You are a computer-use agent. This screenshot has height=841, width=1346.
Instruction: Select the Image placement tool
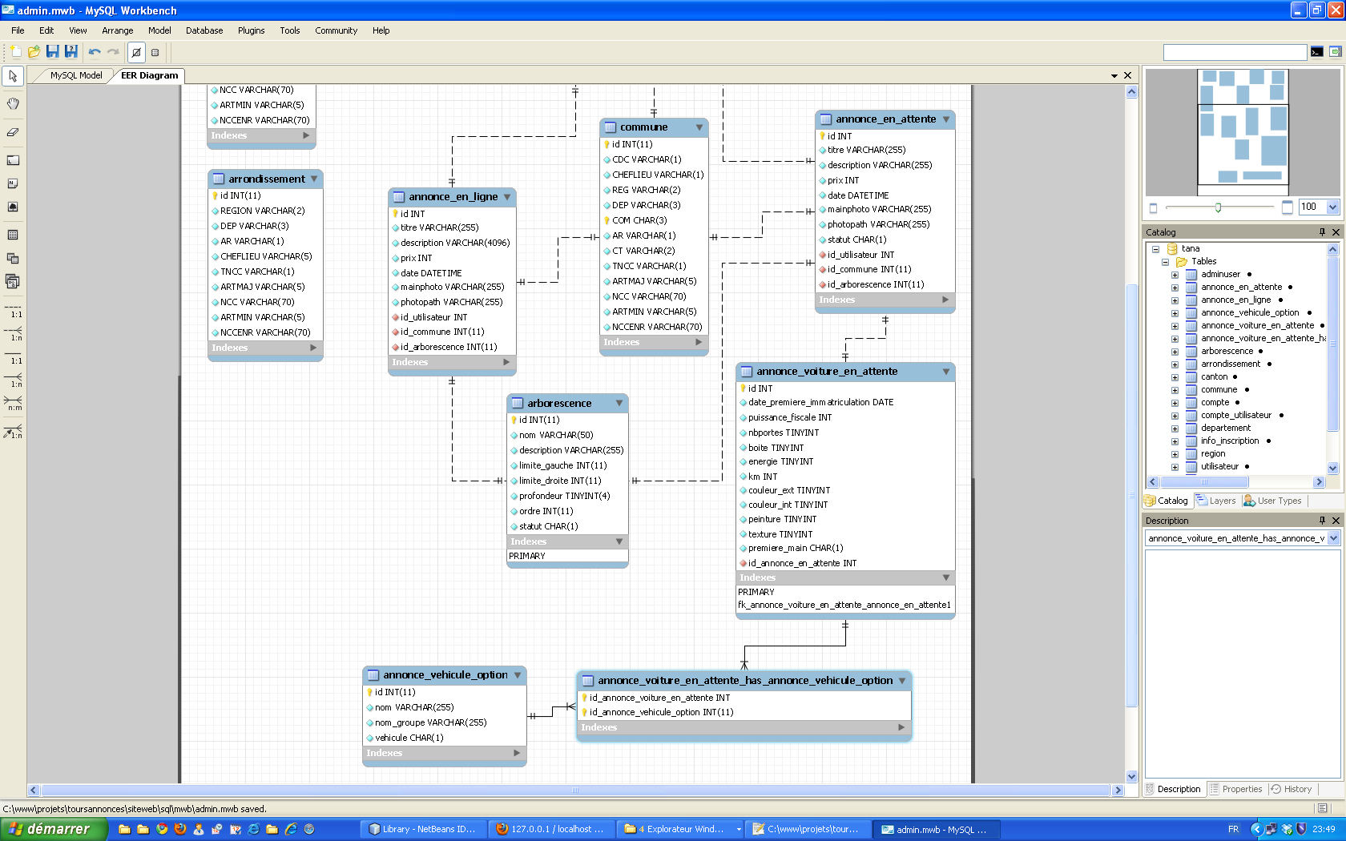(x=13, y=207)
